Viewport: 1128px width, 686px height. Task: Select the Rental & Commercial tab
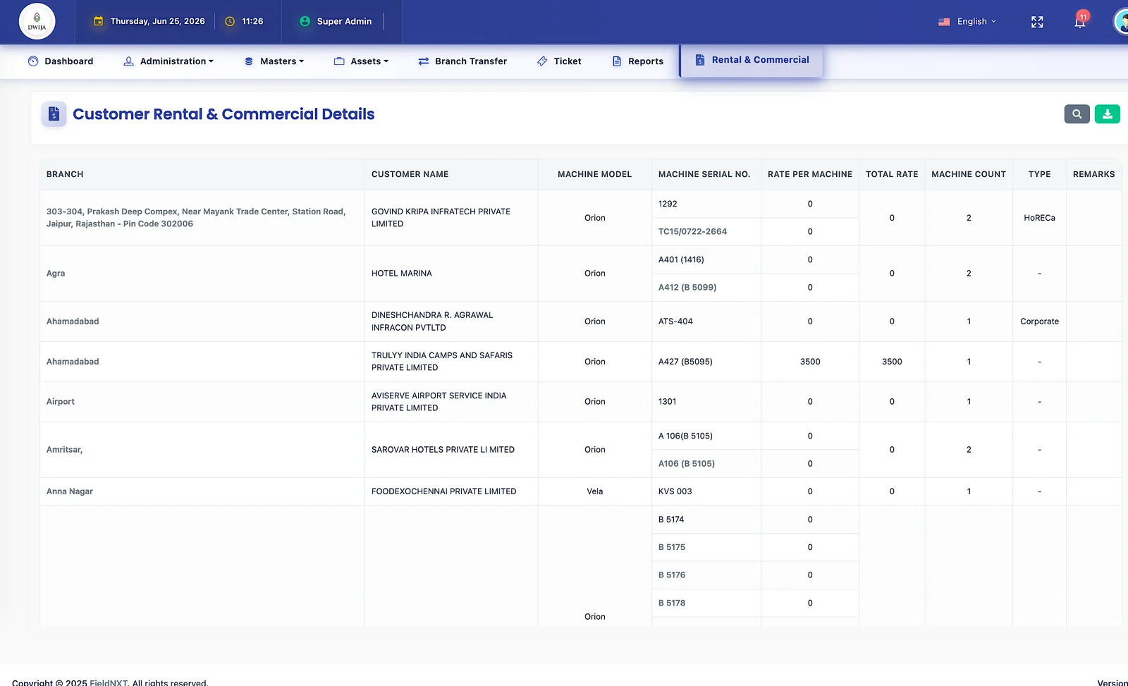pyautogui.click(x=752, y=60)
